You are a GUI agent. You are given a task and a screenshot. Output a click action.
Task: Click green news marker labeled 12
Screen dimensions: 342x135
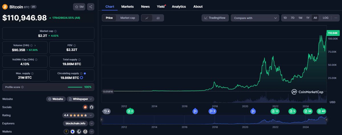(x=275, y=111)
